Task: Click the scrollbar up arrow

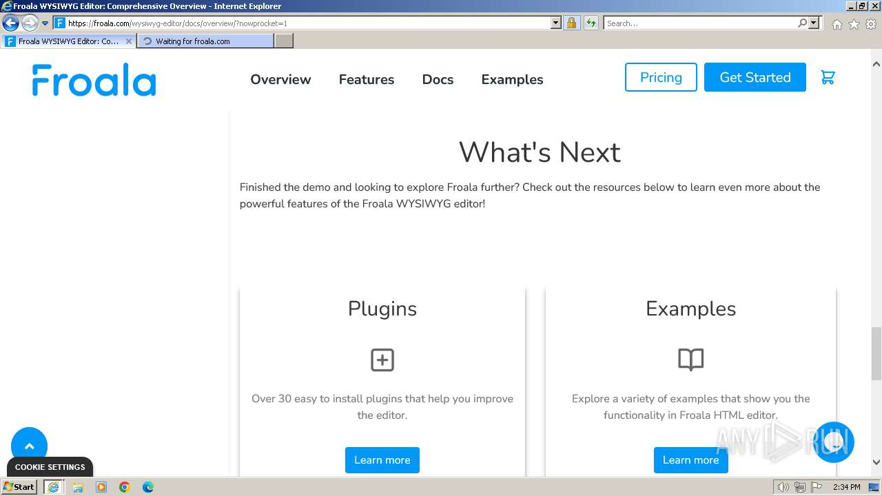Action: coord(876,64)
